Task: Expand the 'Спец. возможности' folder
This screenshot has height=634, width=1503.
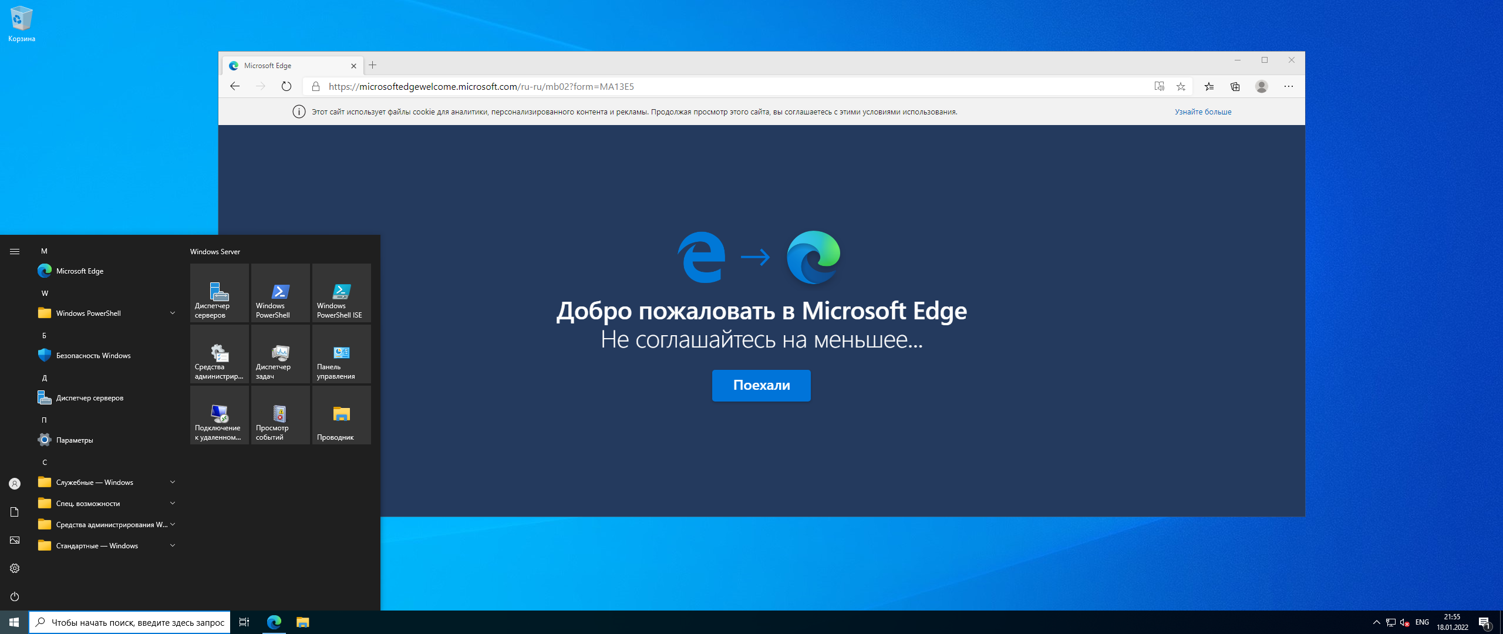Action: pyautogui.click(x=107, y=503)
